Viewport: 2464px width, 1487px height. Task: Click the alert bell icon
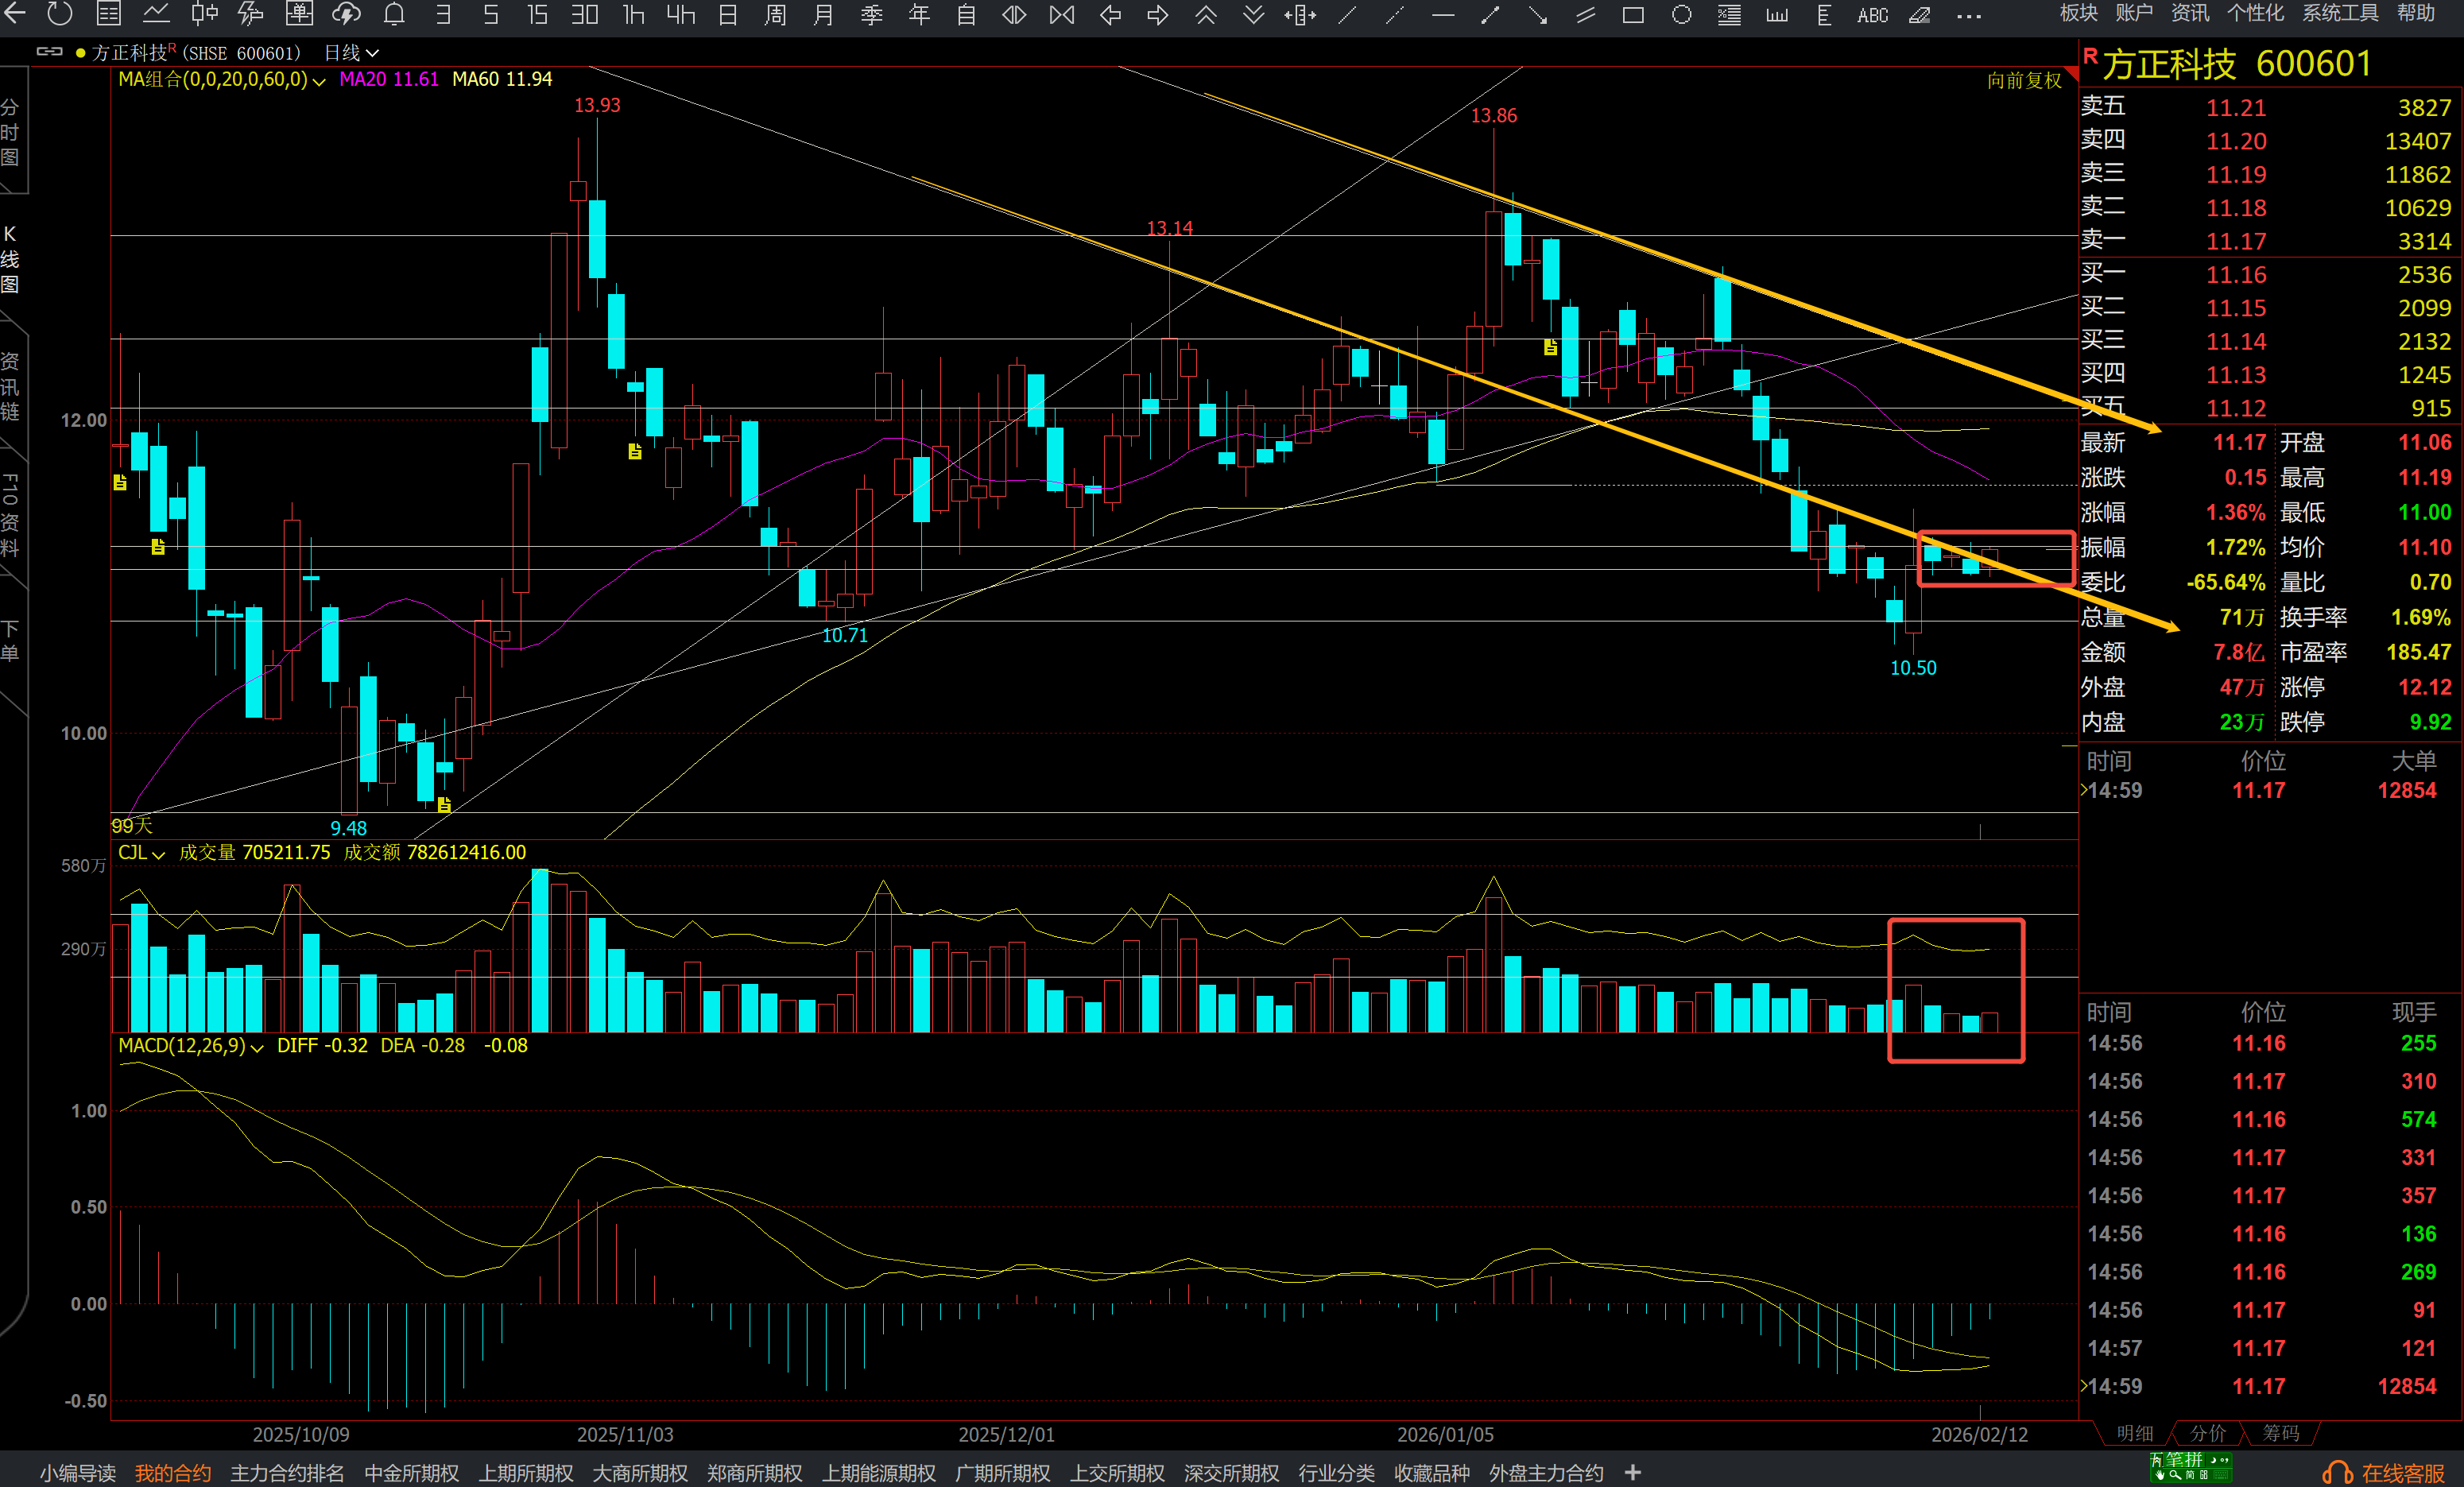click(394, 14)
